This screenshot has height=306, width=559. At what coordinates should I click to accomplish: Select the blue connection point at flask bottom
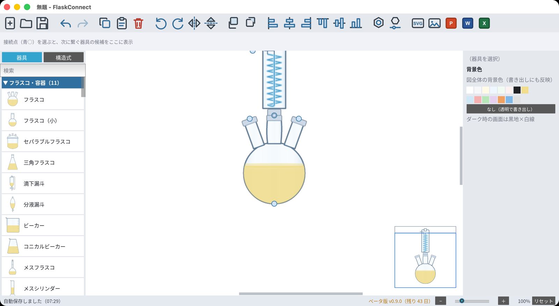click(274, 204)
